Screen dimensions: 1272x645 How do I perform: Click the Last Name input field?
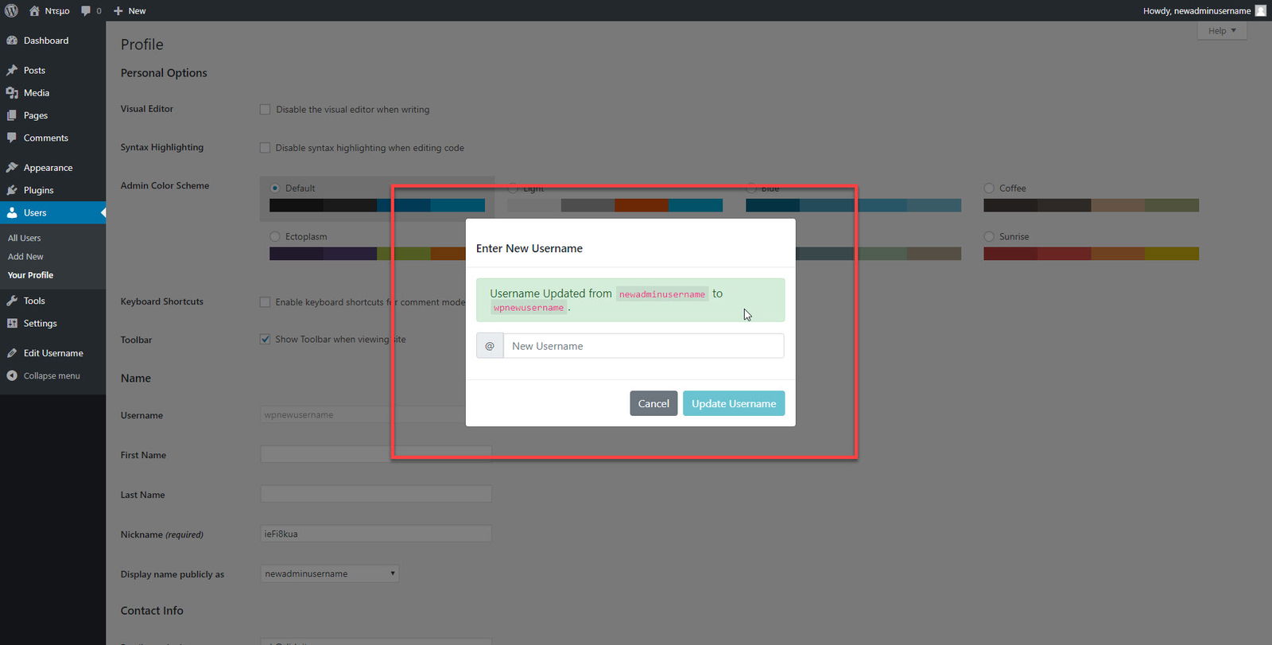pyautogui.click(x=376, y=494)
